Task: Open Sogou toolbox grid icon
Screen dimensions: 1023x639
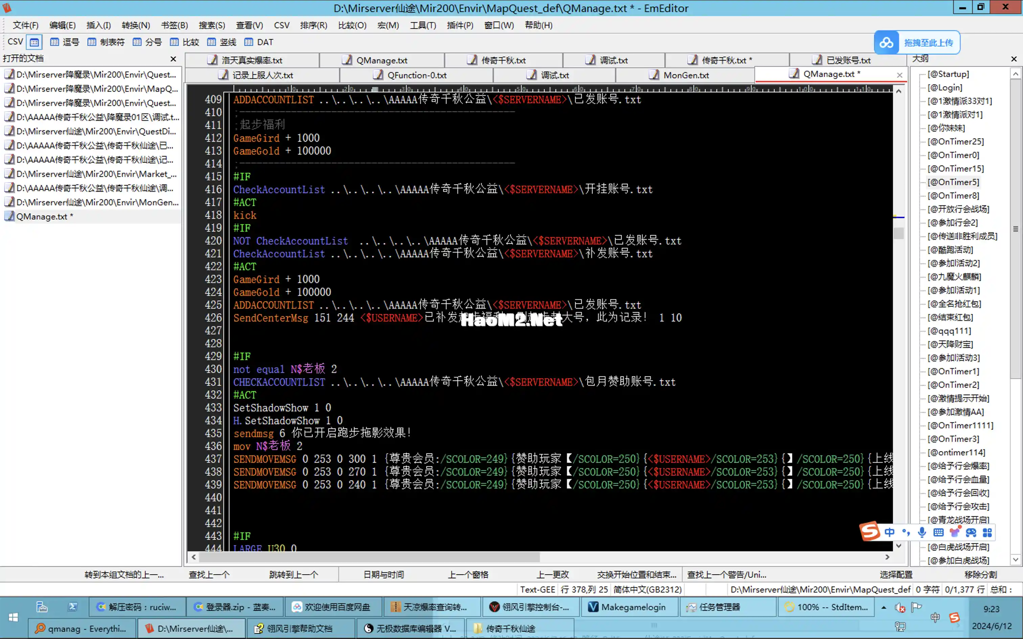Action: pos(987,532)
